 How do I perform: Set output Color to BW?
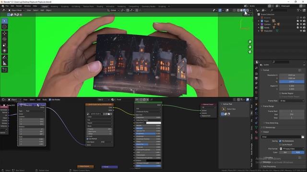click(x=285, y=152)
